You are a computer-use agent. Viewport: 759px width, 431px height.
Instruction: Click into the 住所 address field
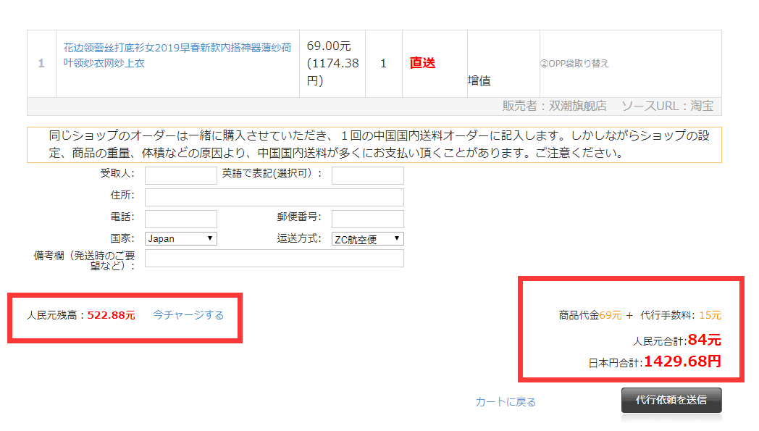pyautogui.click(x=274, y=197)
